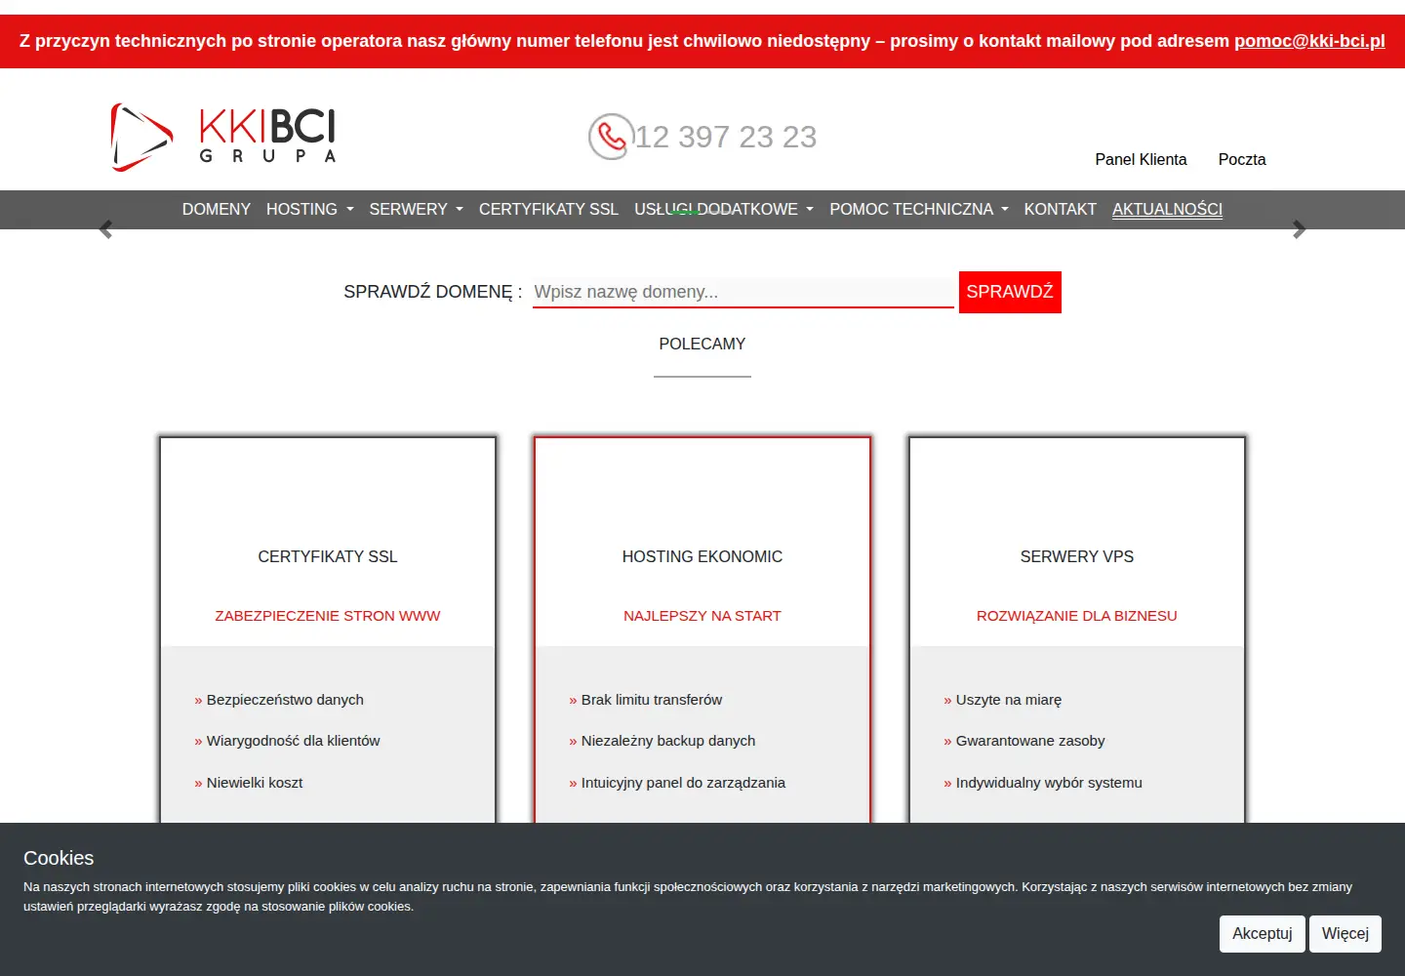Go to next slide with right arrow
The width and height of the screenshot is (1405, 976).
click(1299, 229)
